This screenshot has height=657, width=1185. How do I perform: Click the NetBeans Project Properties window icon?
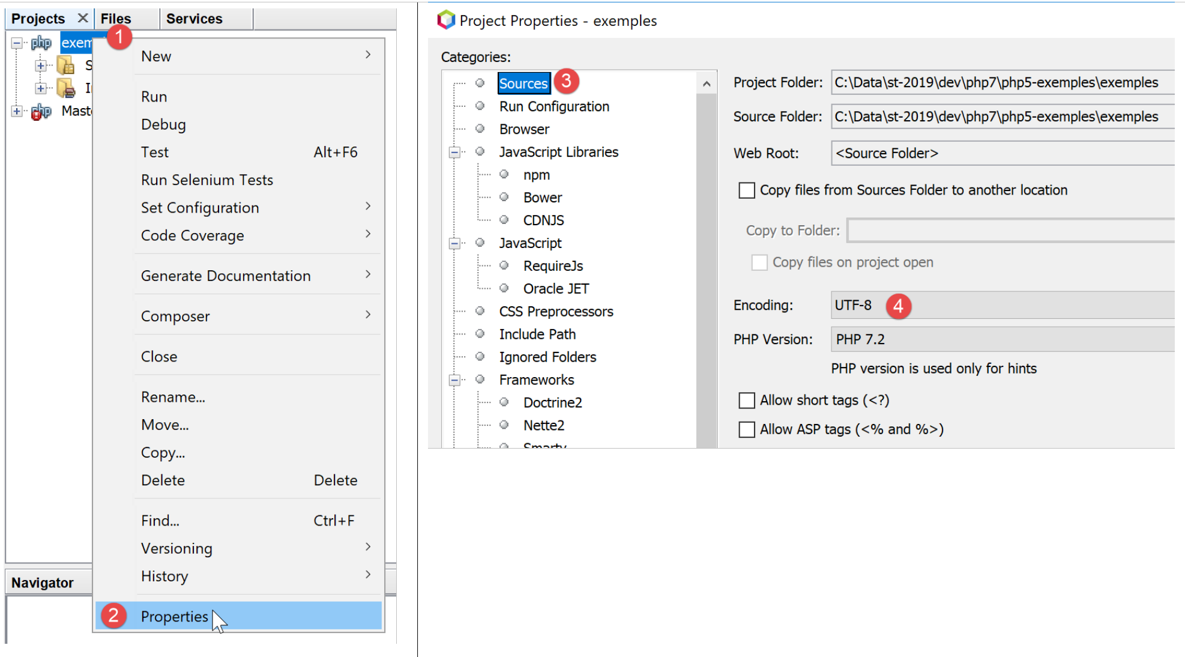point(445,20)
